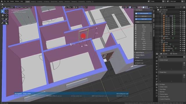The image size is (186, 104).
Task: Click the Roof icon in Add Objects
Action: [x=136, y=41]
